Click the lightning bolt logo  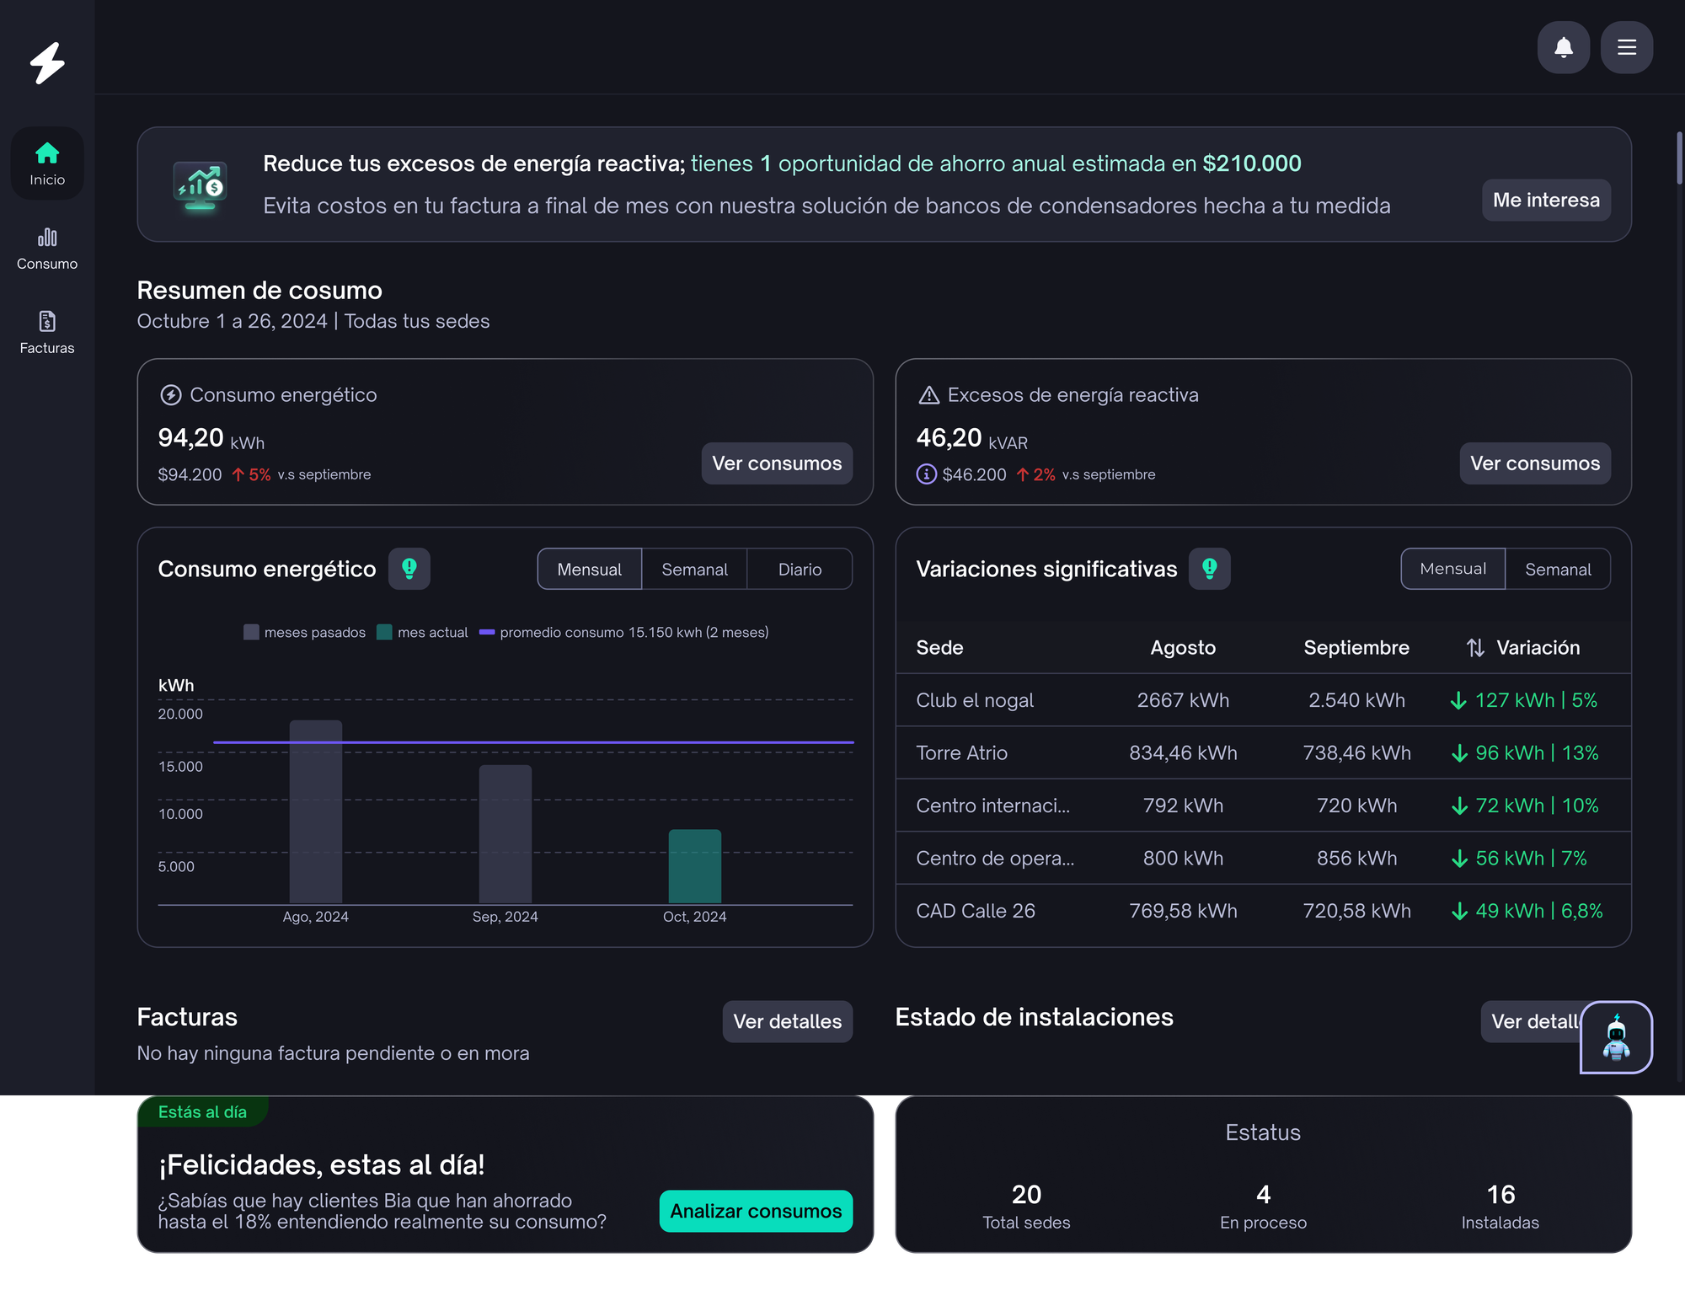[47, 62]
